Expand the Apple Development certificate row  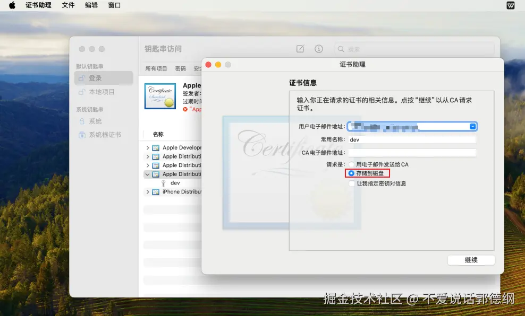point(147,147)
